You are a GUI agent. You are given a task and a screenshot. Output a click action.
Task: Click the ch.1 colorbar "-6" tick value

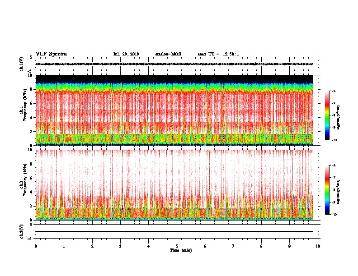(334, 91)
